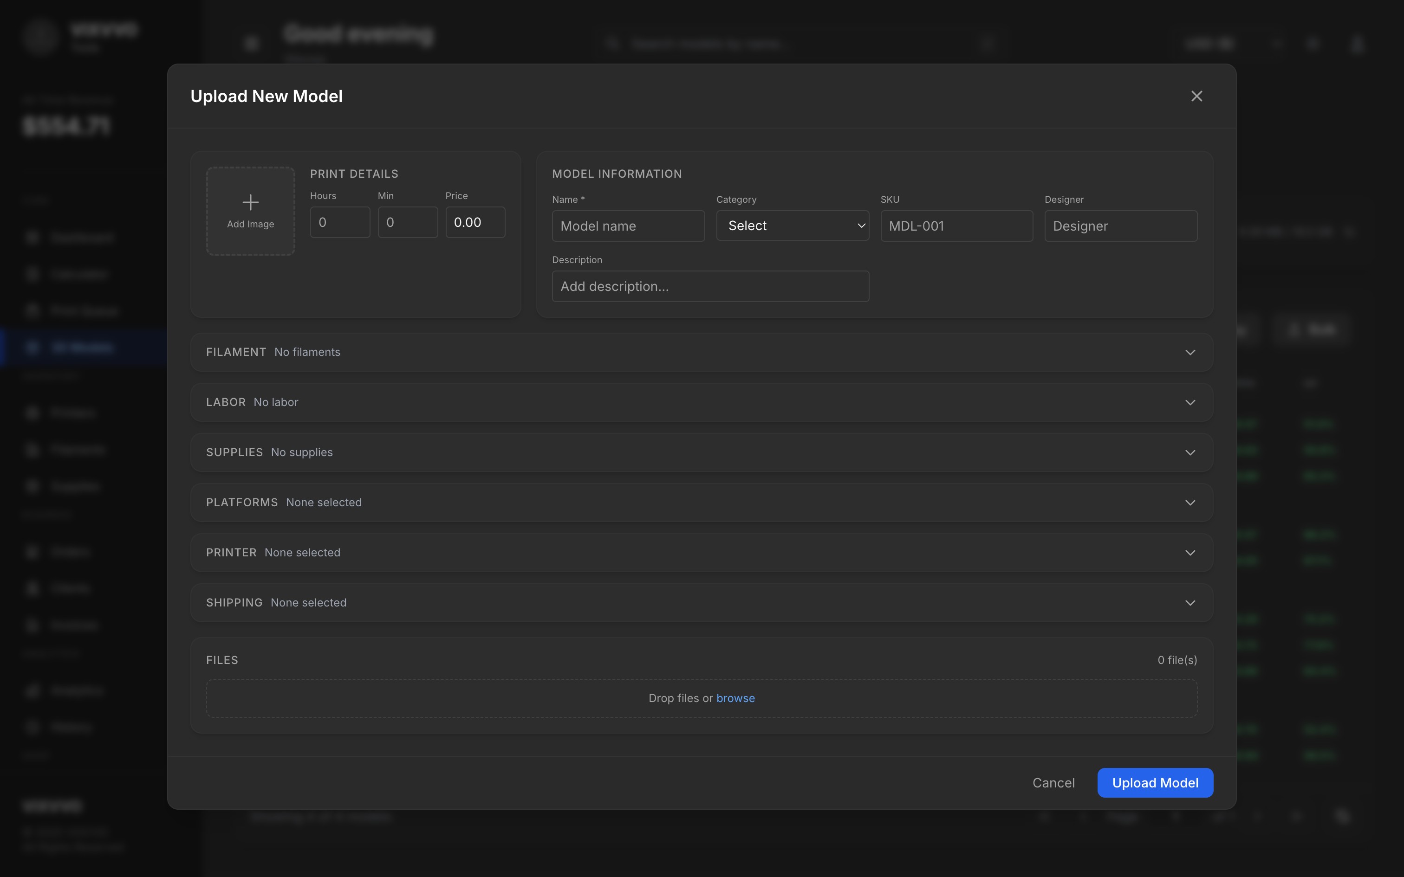Click the Min field under Print Details

click(408, 222)
